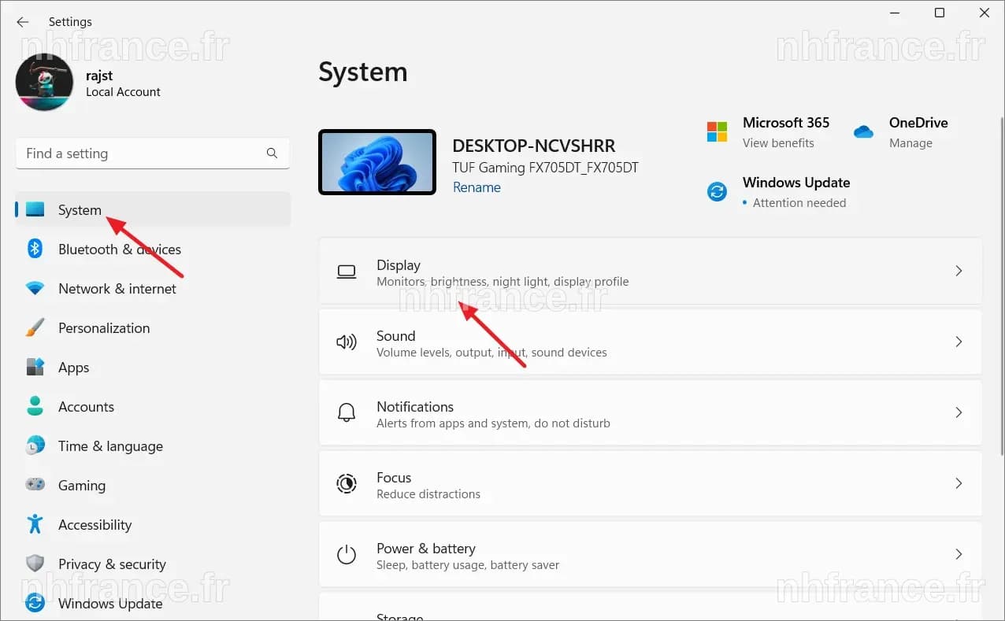Expand the Sound settings chevron
Image resolution: width=1005 pixels, height=621 pixels.
[x=959, y=342]
